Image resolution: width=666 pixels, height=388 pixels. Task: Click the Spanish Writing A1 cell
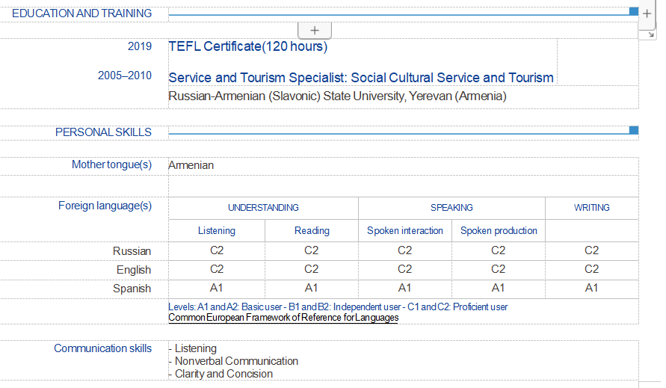coord(591,289)
